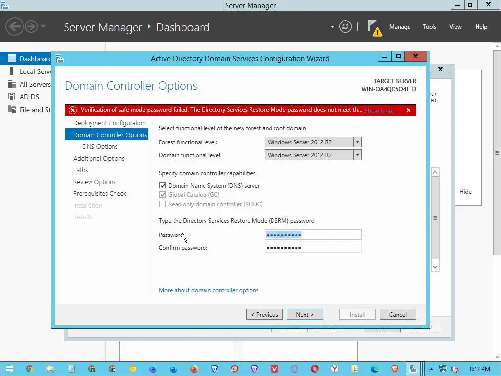Click the refresh icon in Server Manager header
Screen dimensions: 501x376
click(345, 27)
